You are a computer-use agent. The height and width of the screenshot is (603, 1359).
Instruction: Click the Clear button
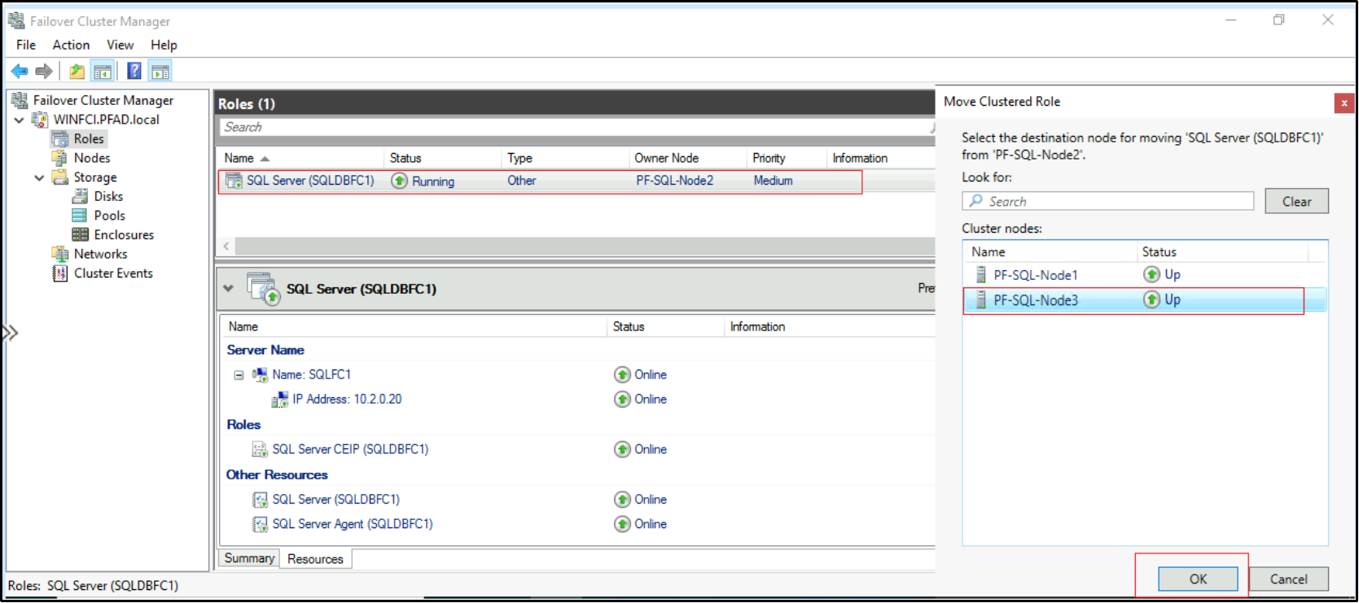pyautogui.click(x=1296, y=202)
